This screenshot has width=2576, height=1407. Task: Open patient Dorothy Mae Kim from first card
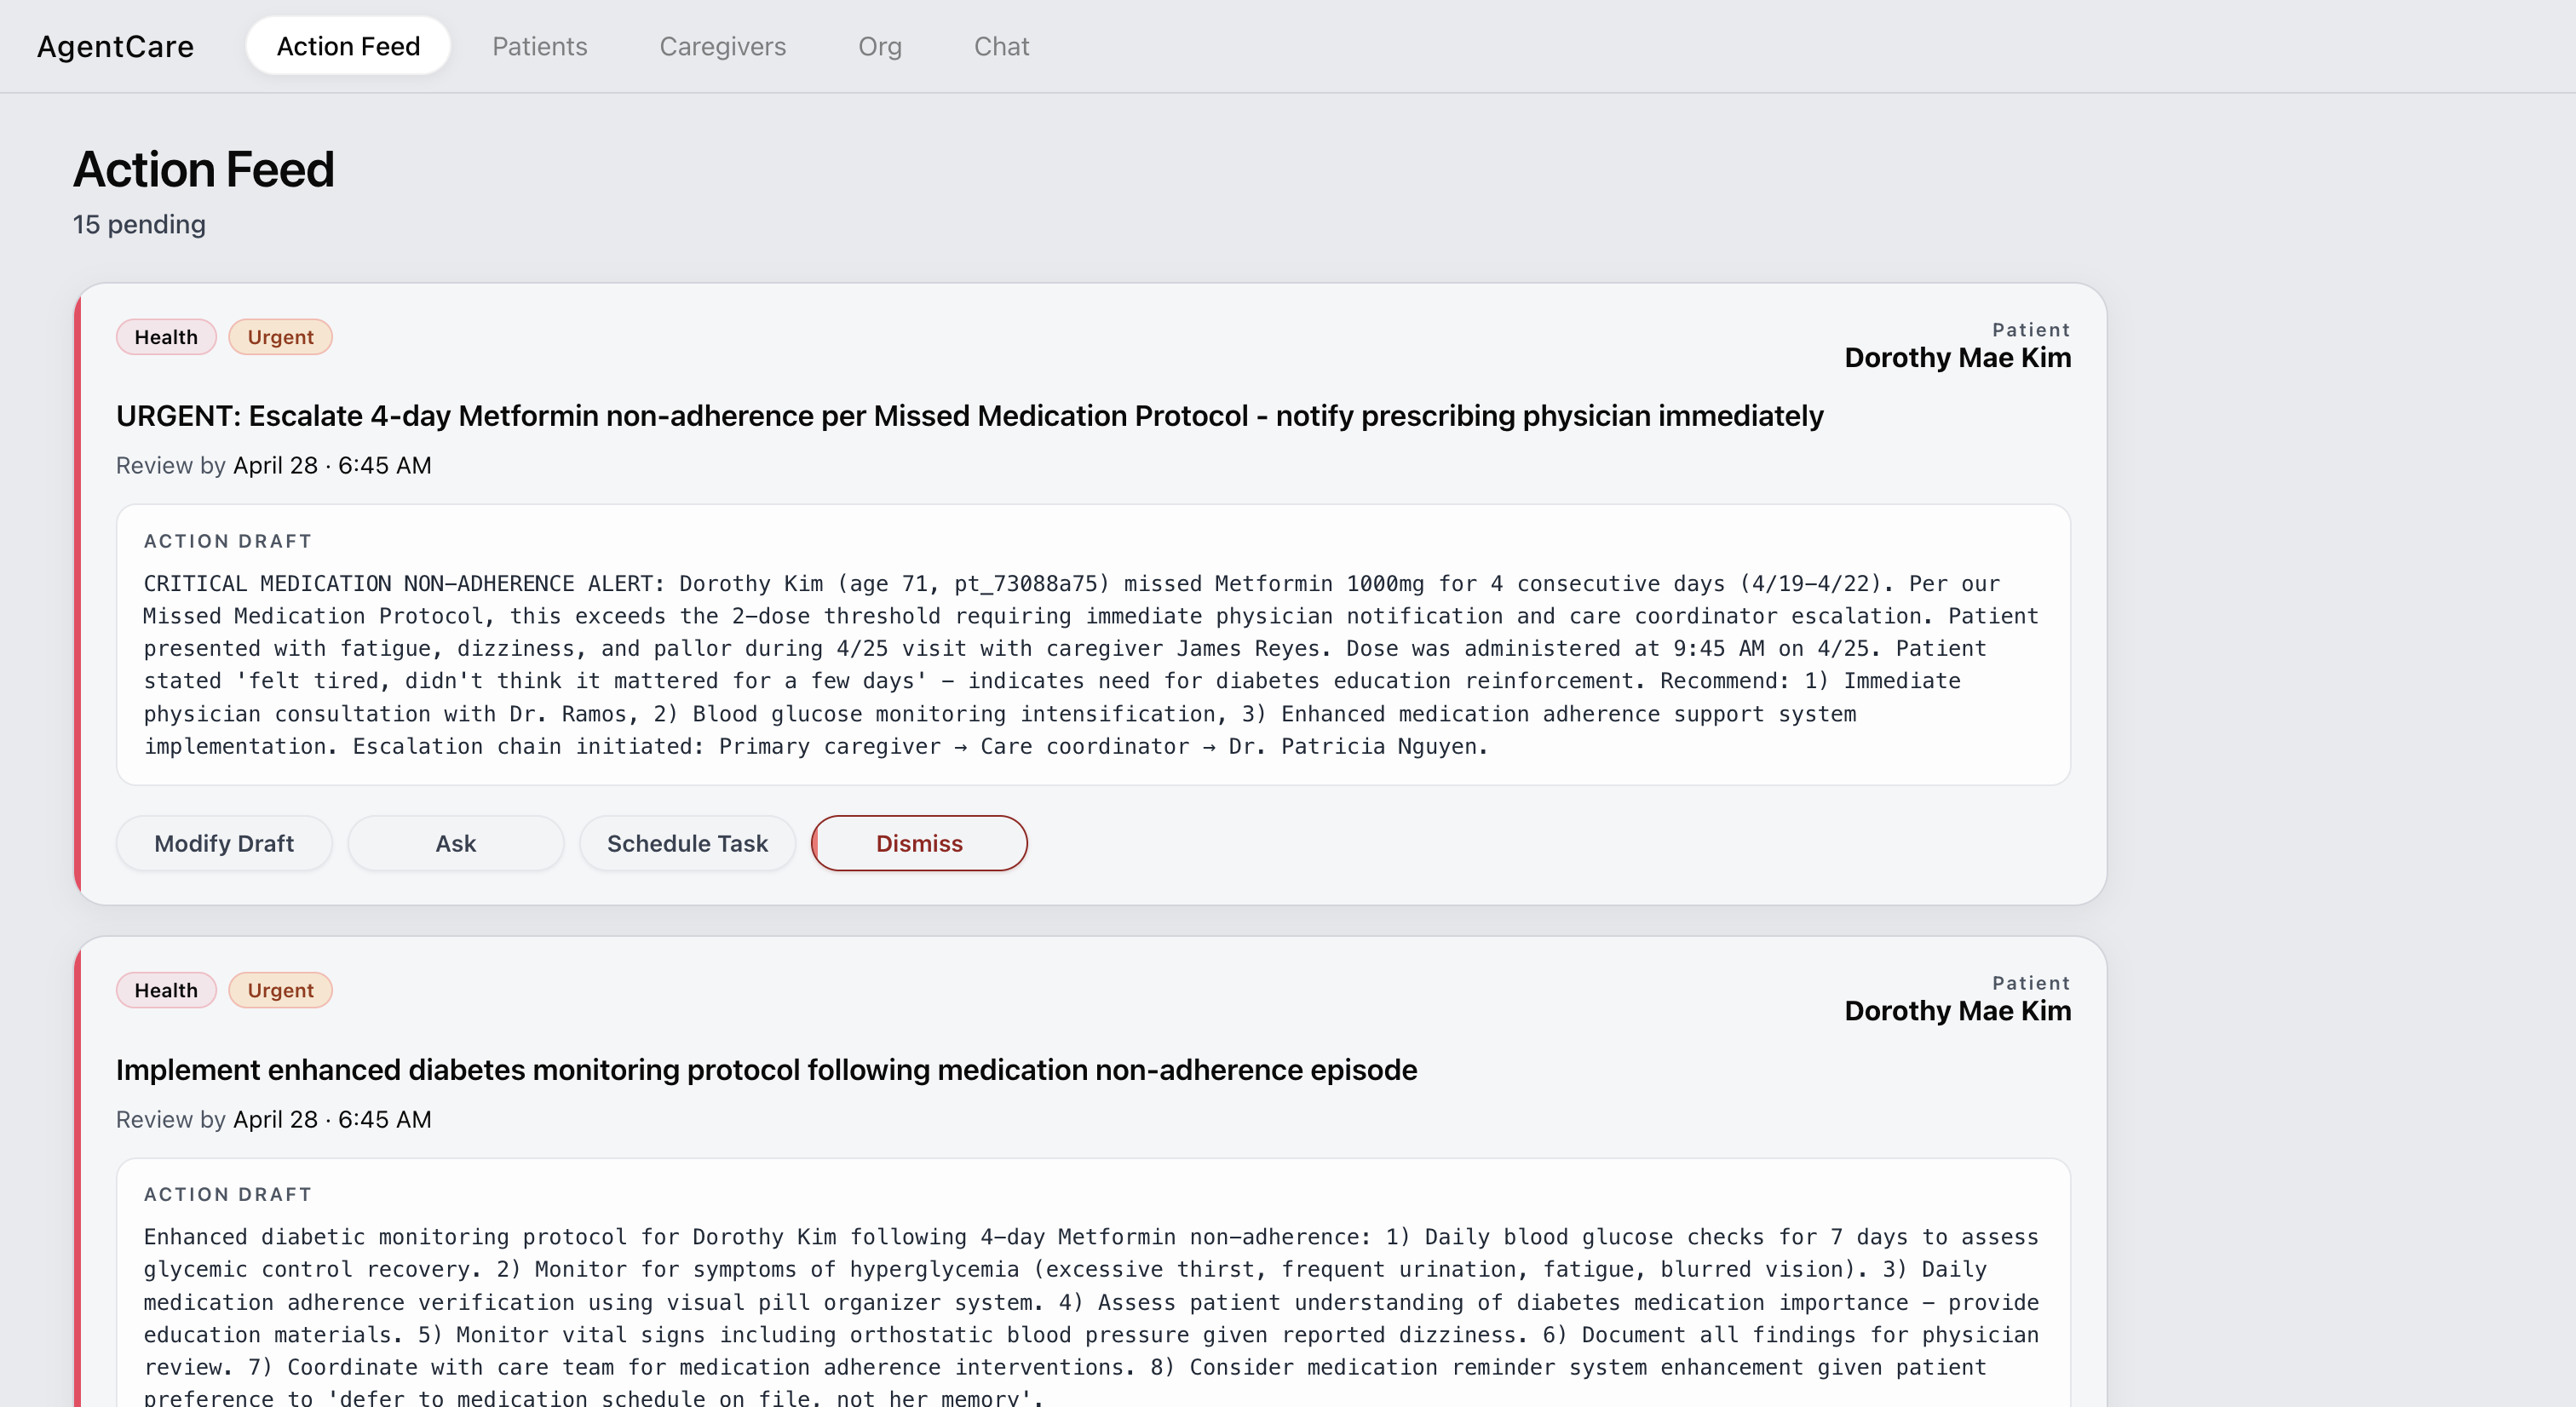coord(1957,358)
